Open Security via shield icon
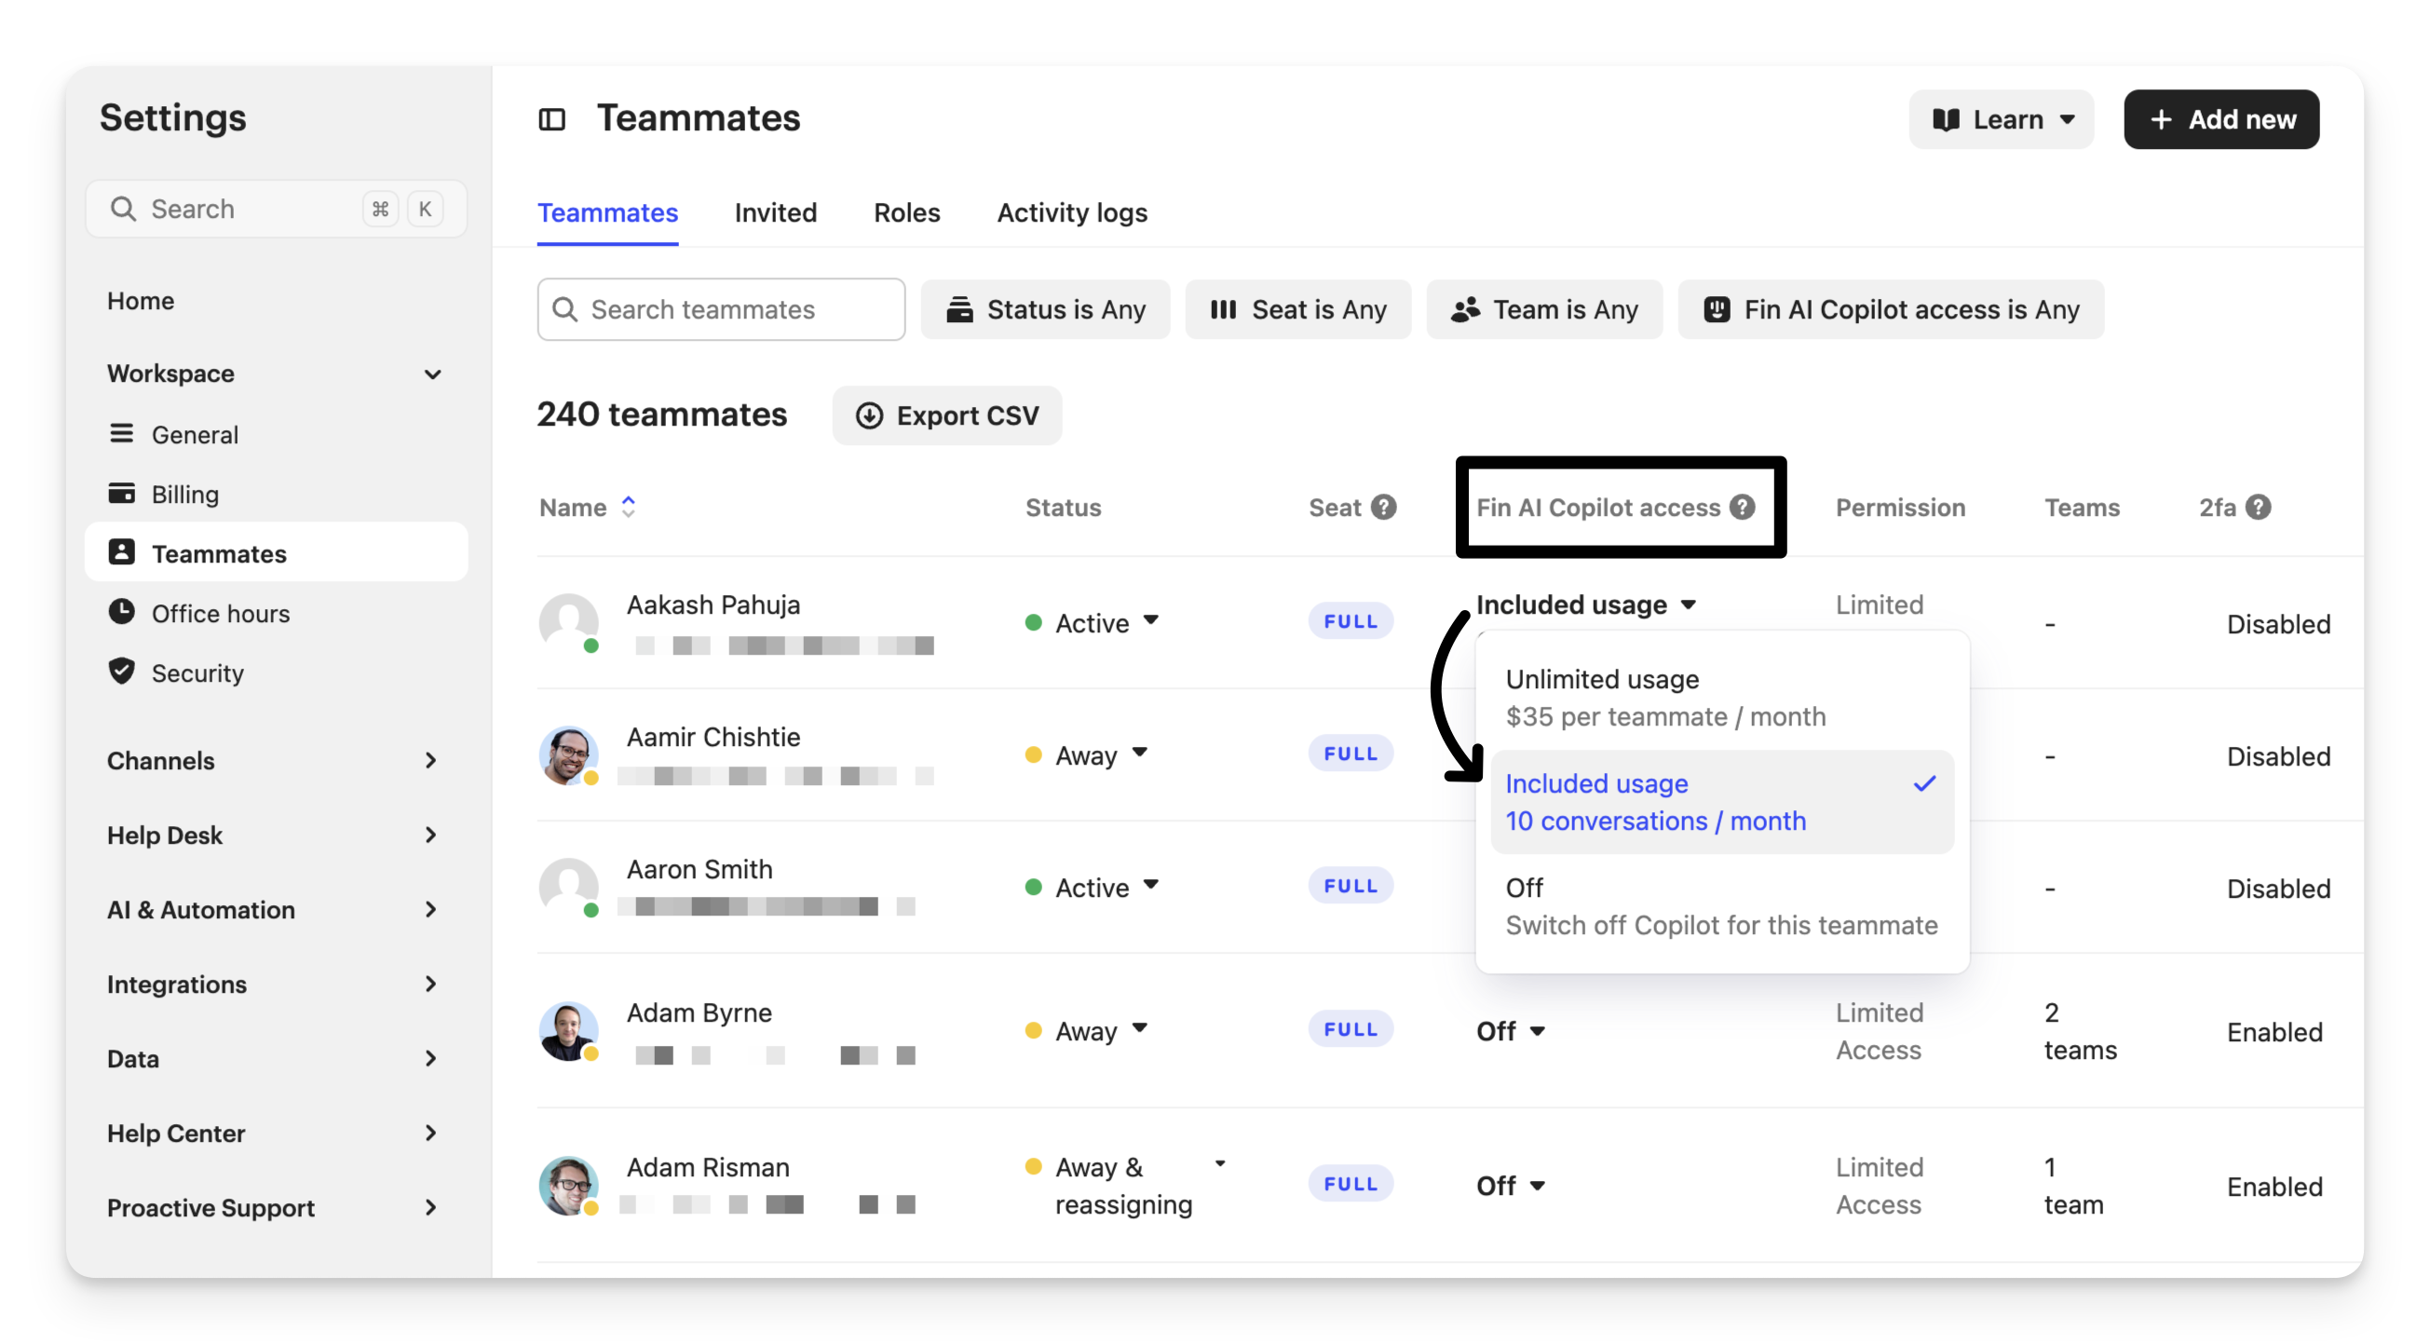The image size is (2430, 1344). pyautogui.click(x=122, y=672)
